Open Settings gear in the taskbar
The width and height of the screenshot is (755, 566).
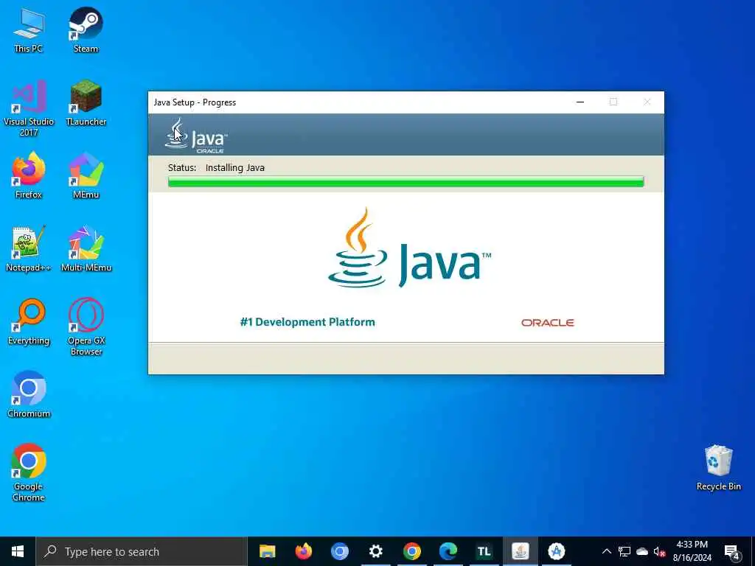(375, 551)
